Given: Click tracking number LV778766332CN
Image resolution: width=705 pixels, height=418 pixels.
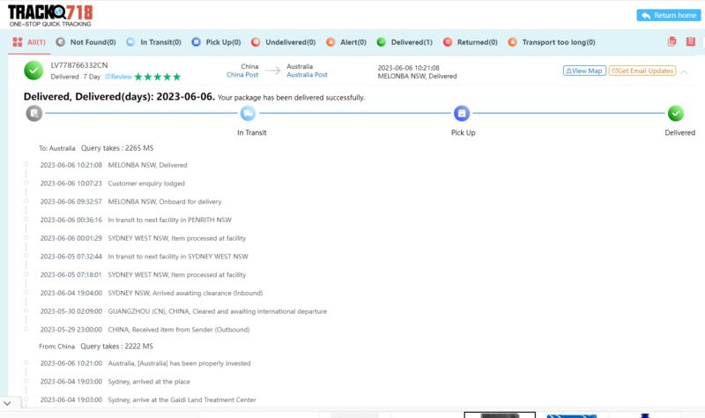Looking at the screenshot, I should 79,65.
